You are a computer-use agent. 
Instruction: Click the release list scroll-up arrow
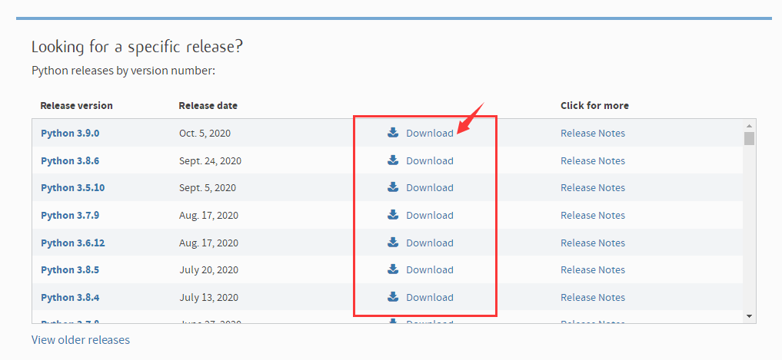[x=749, y=125]
